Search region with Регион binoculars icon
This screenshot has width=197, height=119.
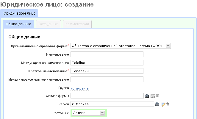[x=157, y=104]
